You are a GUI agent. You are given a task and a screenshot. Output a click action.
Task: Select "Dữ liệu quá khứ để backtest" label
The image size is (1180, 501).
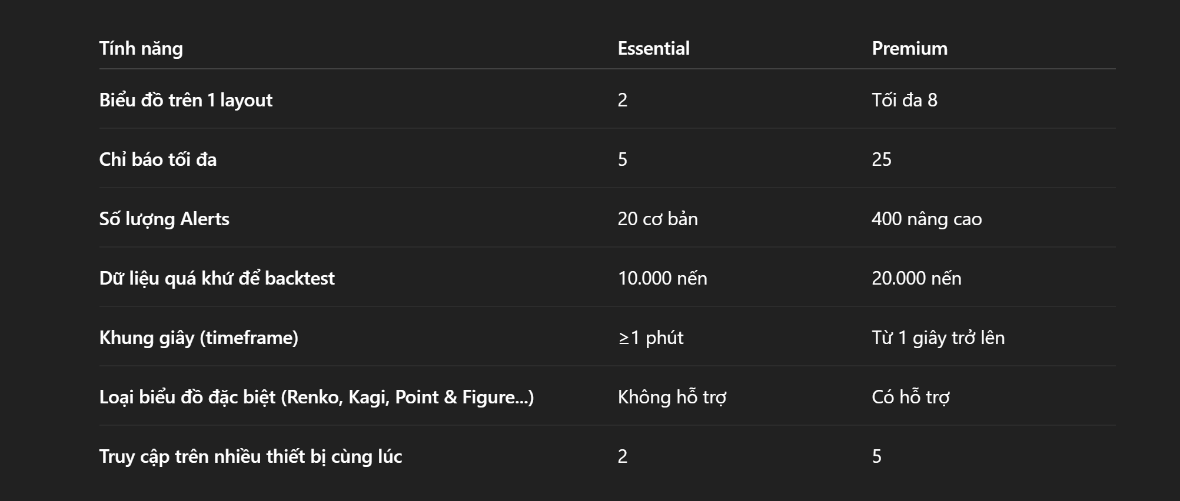pyautogui.click(x=217, y=278)
